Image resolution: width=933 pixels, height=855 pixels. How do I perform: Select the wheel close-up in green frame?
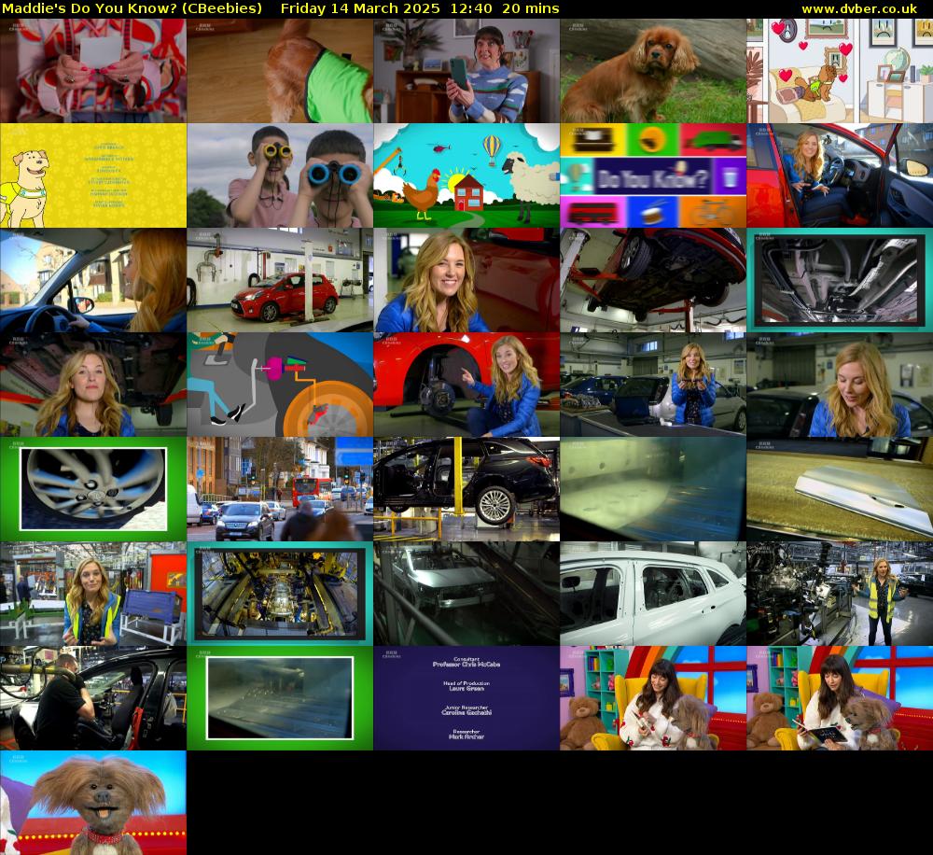pyautogui.click(x=93, y=489)
